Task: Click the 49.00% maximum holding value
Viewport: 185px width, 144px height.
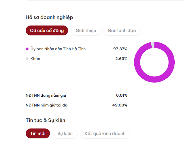Action: [x=120, y=105]
